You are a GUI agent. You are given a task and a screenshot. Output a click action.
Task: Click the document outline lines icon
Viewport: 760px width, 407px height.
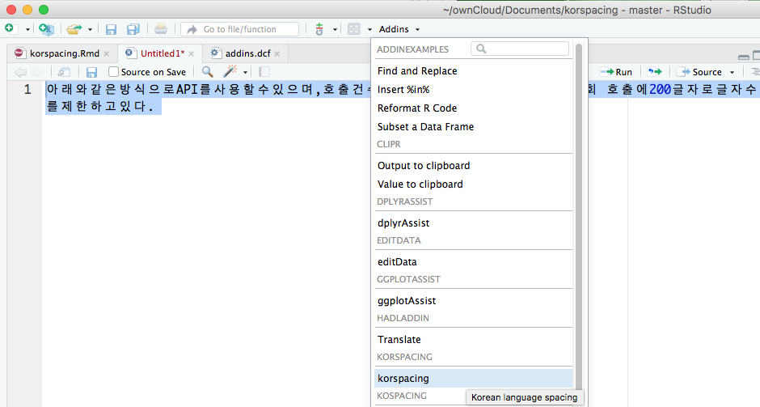[755, 72]
